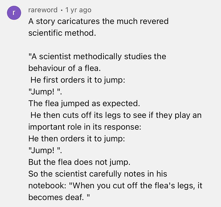Click the line "He then orders it to jump:"
Viewport: 221px width, 207px height.
(x=77, y=139)
